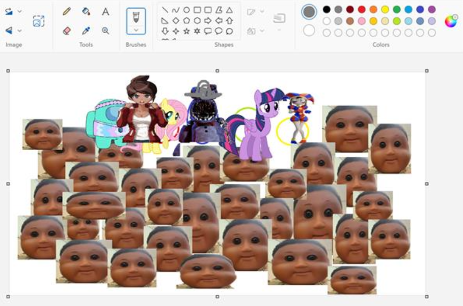Select the Text tool

click(105, 11)
